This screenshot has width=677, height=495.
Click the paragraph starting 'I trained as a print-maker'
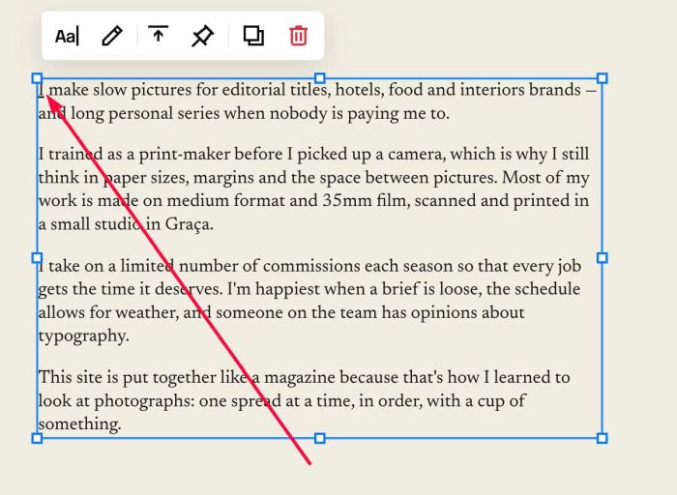pos(314,189)
